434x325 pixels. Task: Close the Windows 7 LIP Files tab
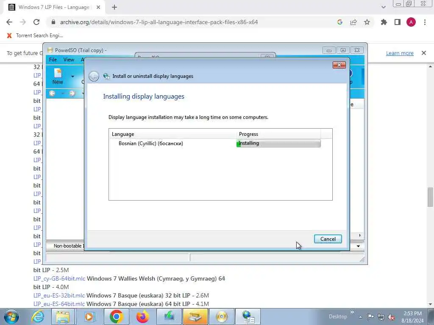pyautogui.click(x=98, y=8)
